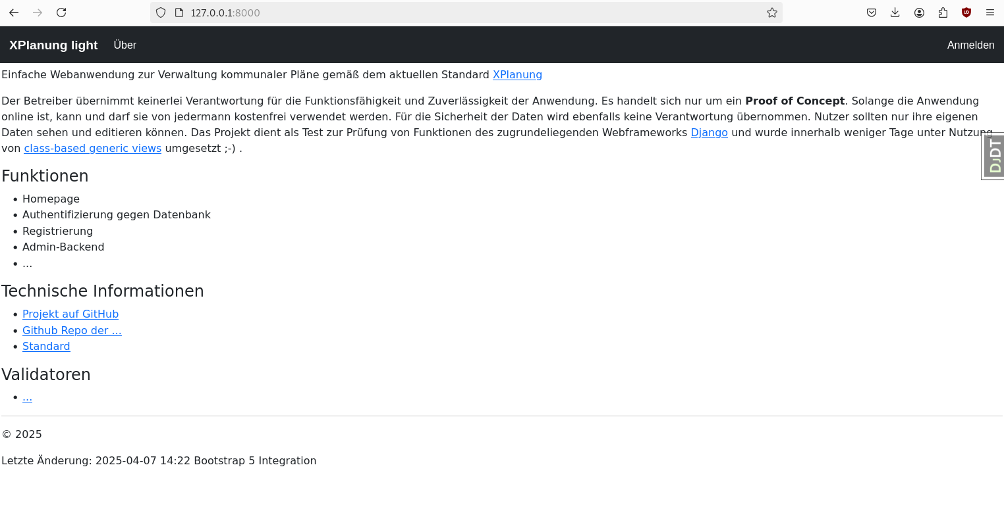Open the extensions puzzle icon
This screenshot has width=1004, height=511.
943,12
